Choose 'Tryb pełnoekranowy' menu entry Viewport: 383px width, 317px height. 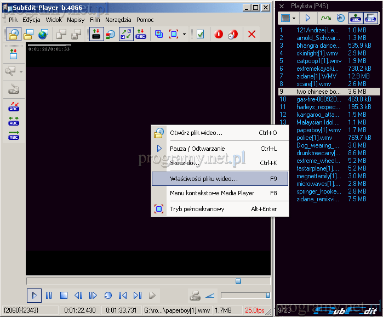196,209
